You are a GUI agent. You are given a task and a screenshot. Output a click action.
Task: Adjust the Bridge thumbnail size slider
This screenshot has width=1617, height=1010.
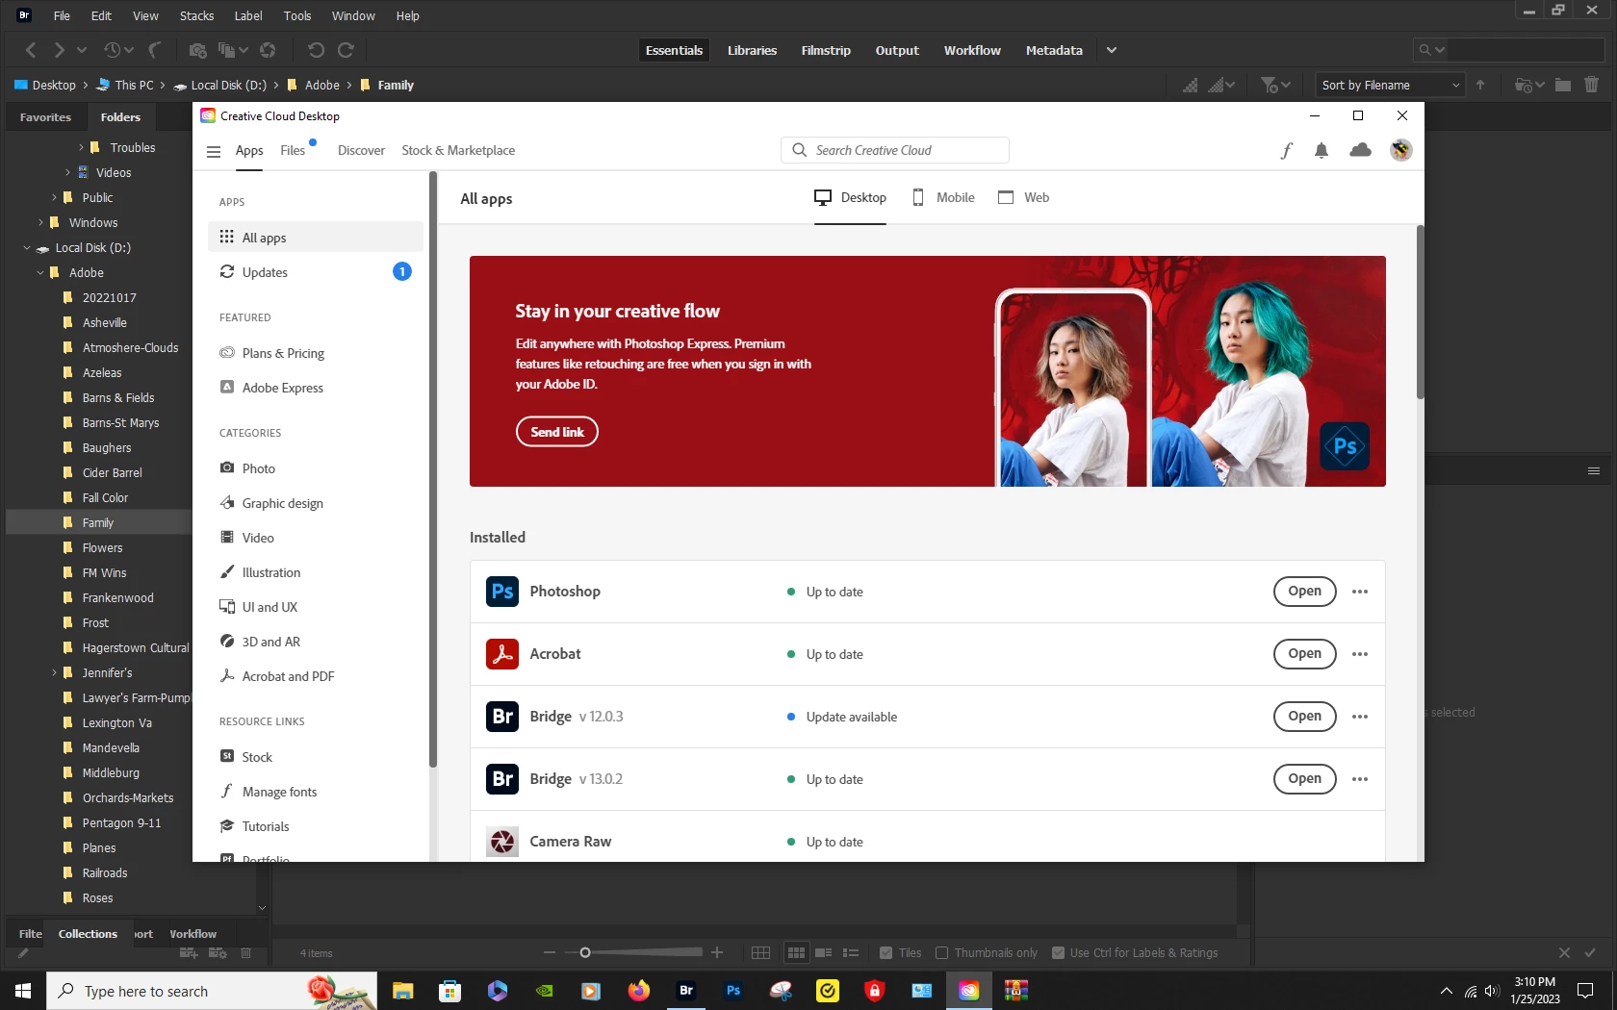[x=585, y=953]
